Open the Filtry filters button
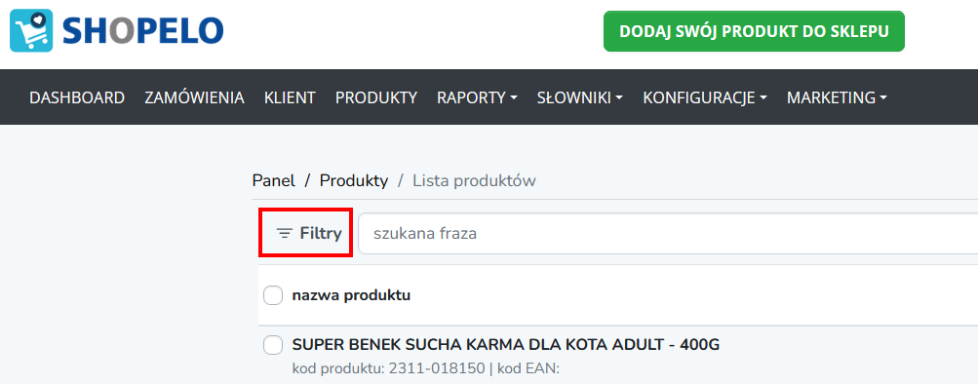 (x=306, y=233)
